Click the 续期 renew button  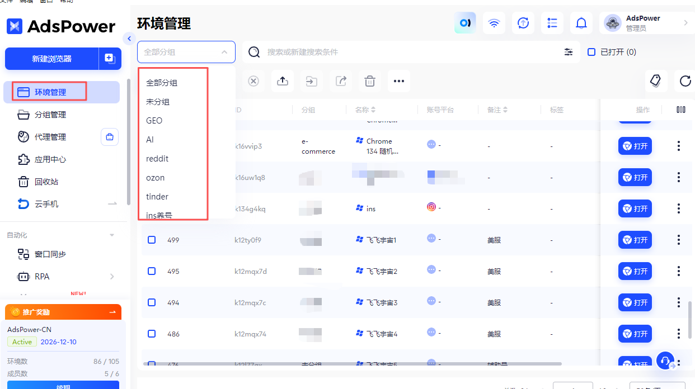point(63,385)
